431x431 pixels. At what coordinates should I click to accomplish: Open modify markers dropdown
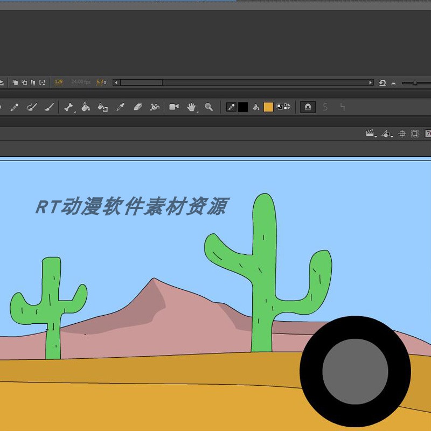[x=43, y=82]
